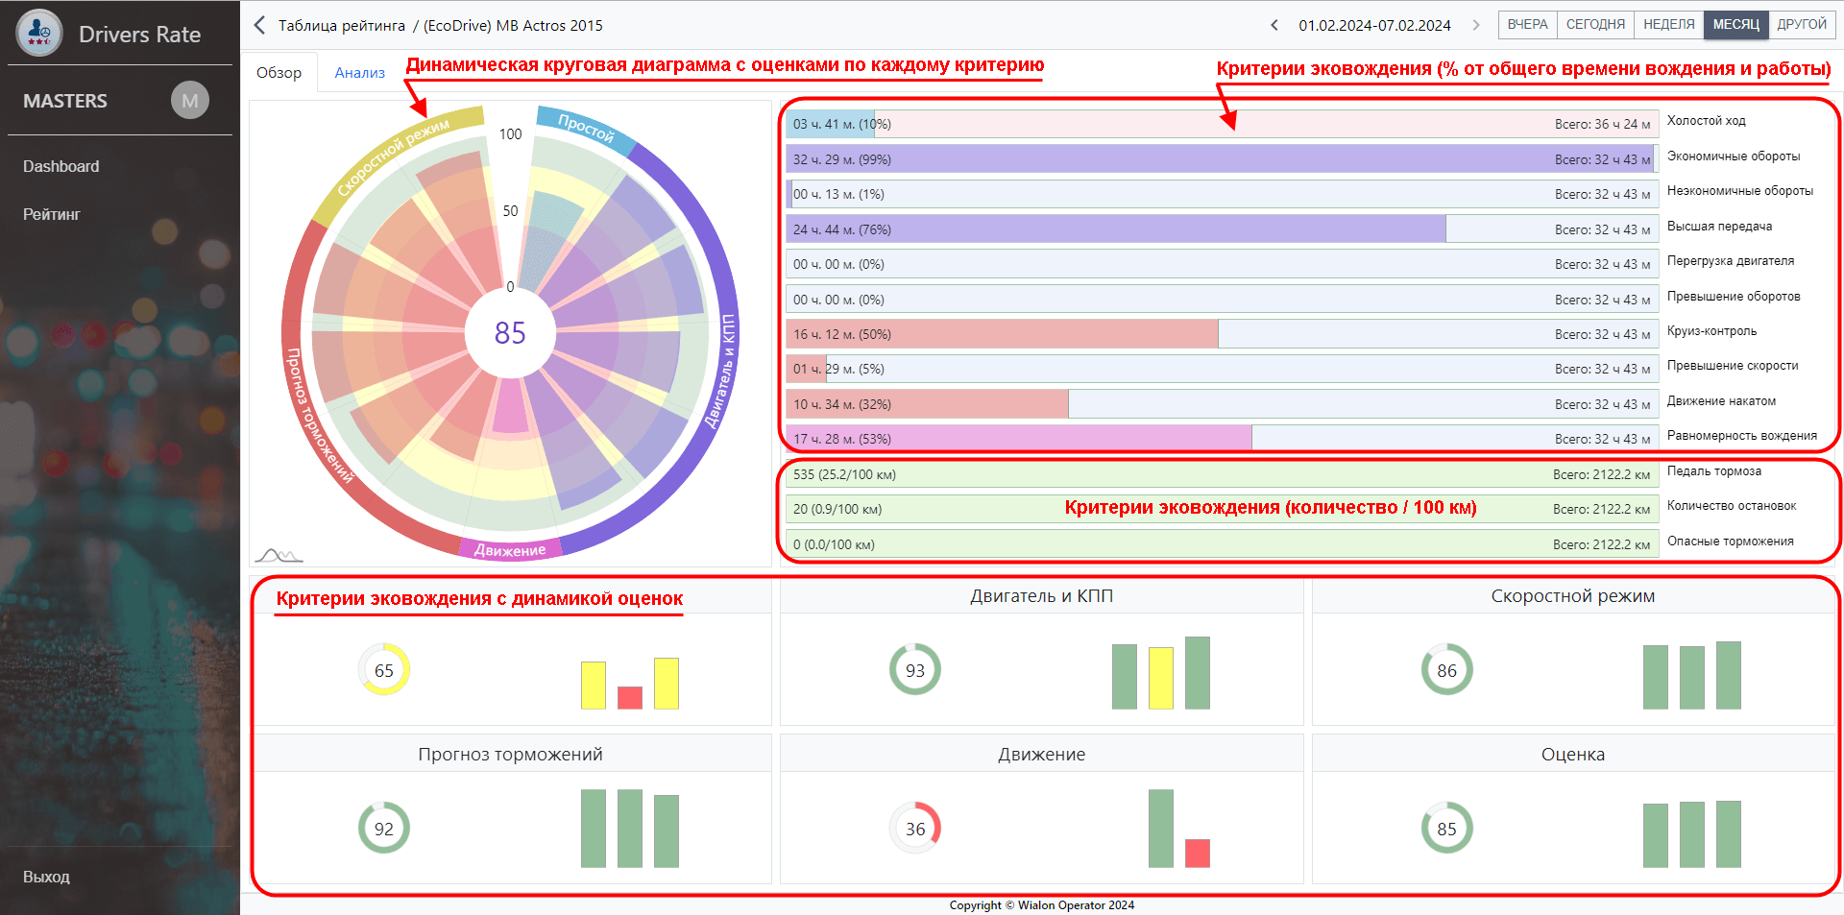The height and width of the screenshot is (915, 1844).
Task: Click the Движение score 36 gauge
Action: click(x=915, y=828)
